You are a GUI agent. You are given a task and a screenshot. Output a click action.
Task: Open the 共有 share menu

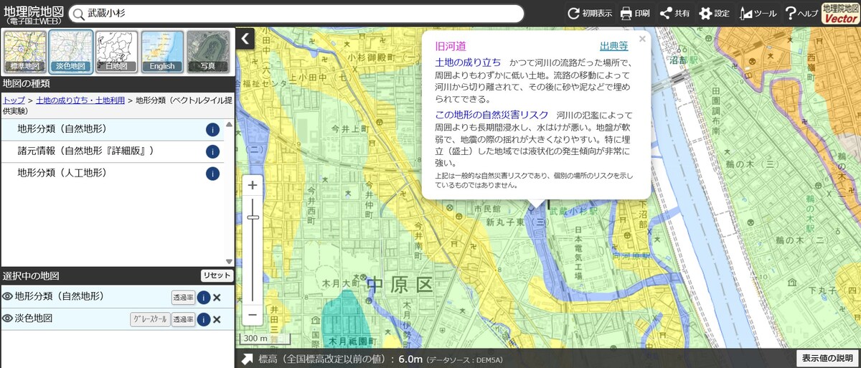coord(674,13)
